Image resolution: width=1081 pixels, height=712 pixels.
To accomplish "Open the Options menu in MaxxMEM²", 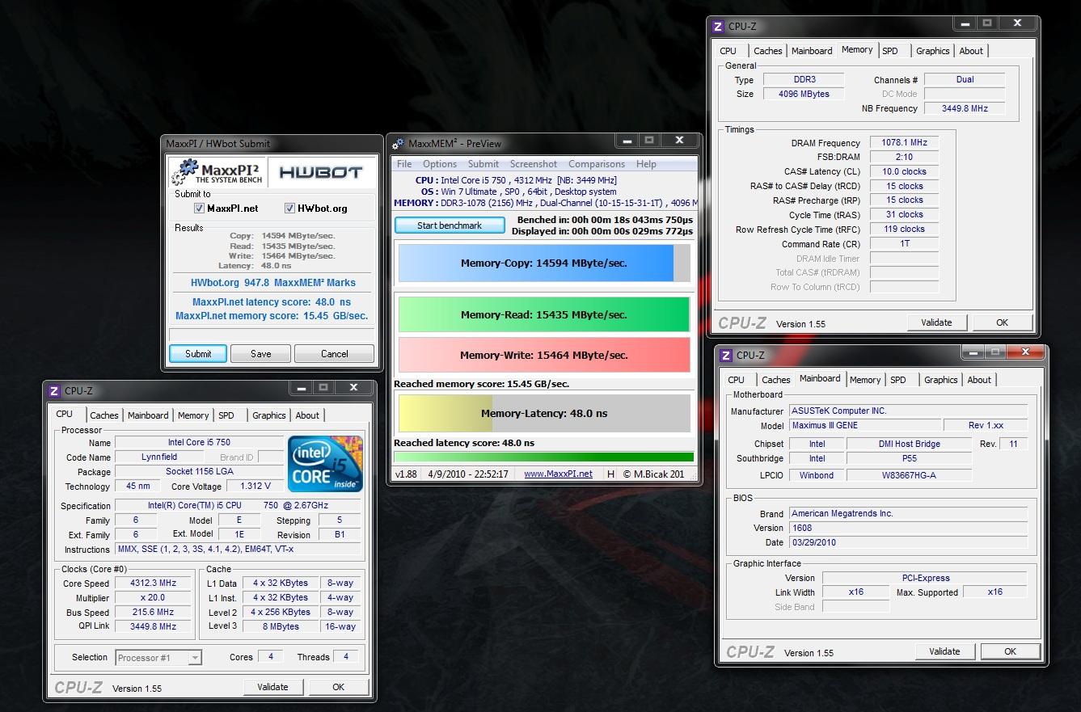I will pos(440,164).
